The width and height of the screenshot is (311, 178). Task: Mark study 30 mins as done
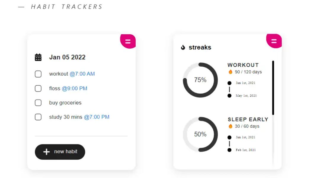tap(38, 117)
